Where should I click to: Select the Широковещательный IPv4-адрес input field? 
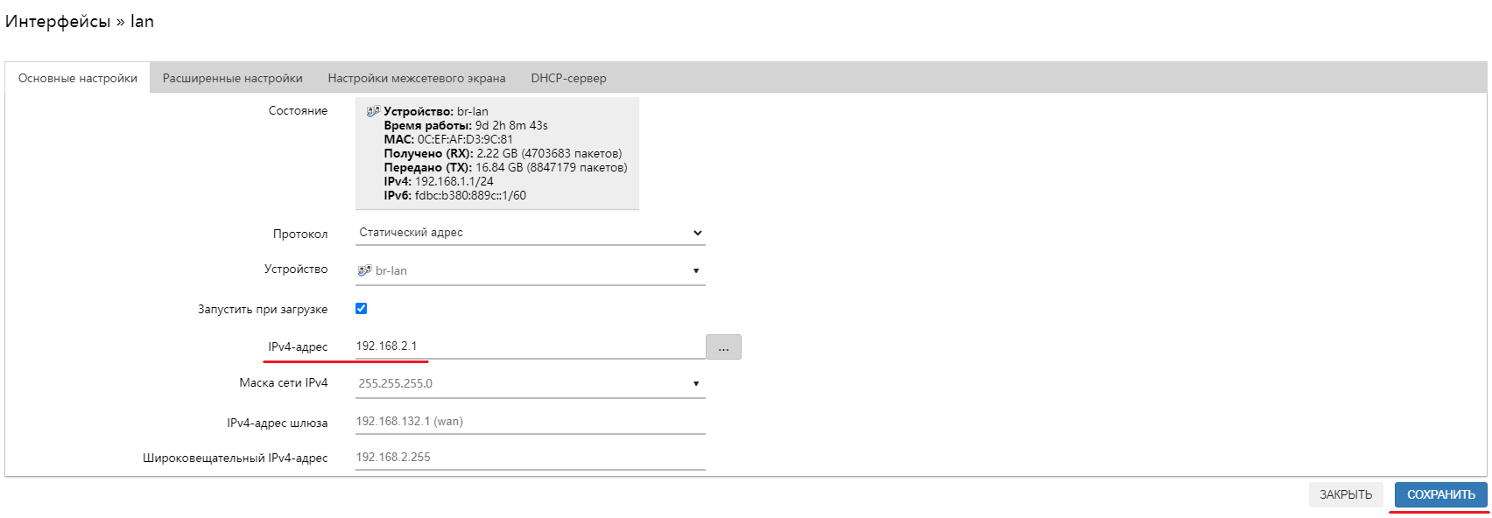[x=530, y=458]
